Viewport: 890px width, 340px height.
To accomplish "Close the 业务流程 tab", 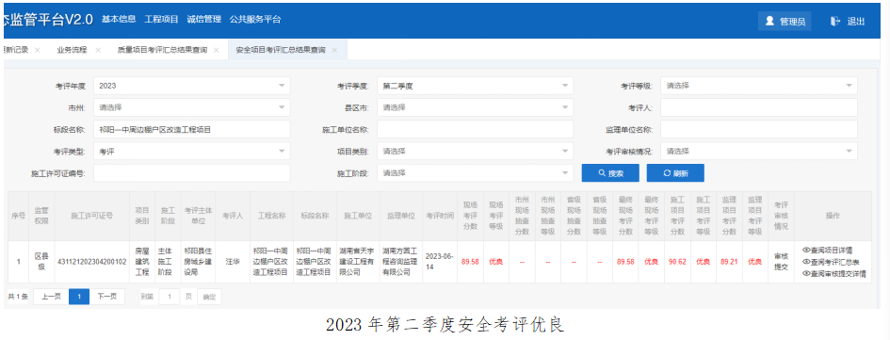I will [98, 50].
